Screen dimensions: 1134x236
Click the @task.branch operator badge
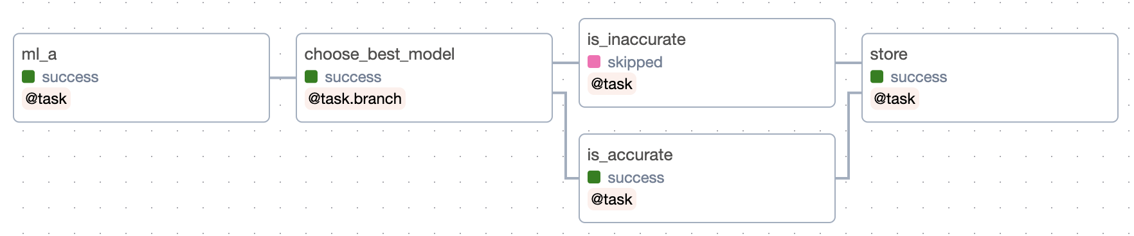coord(355,99)
